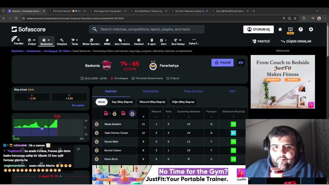Select the odds option 1 at 1.33
Screen dimensions: 329x185
[32, 97]
